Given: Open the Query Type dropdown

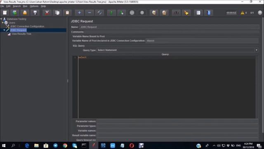Looking at the screenshot, I should click(177, 50).
